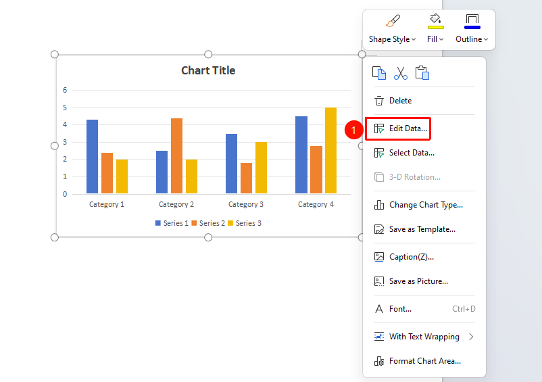
Task: Click the Delete trash icon
Action: [379, 101]
